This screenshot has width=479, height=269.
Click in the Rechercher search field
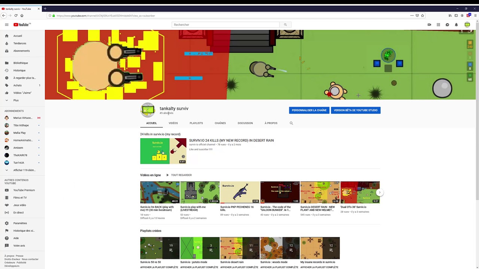[226, 25]
